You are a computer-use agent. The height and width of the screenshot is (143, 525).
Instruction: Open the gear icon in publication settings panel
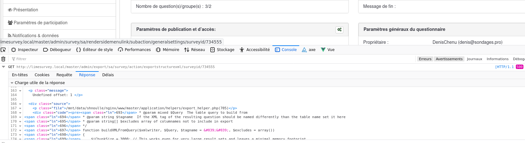point(339,30)
